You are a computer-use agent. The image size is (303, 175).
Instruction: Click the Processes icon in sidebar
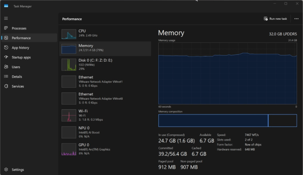[x=6, y=28]
